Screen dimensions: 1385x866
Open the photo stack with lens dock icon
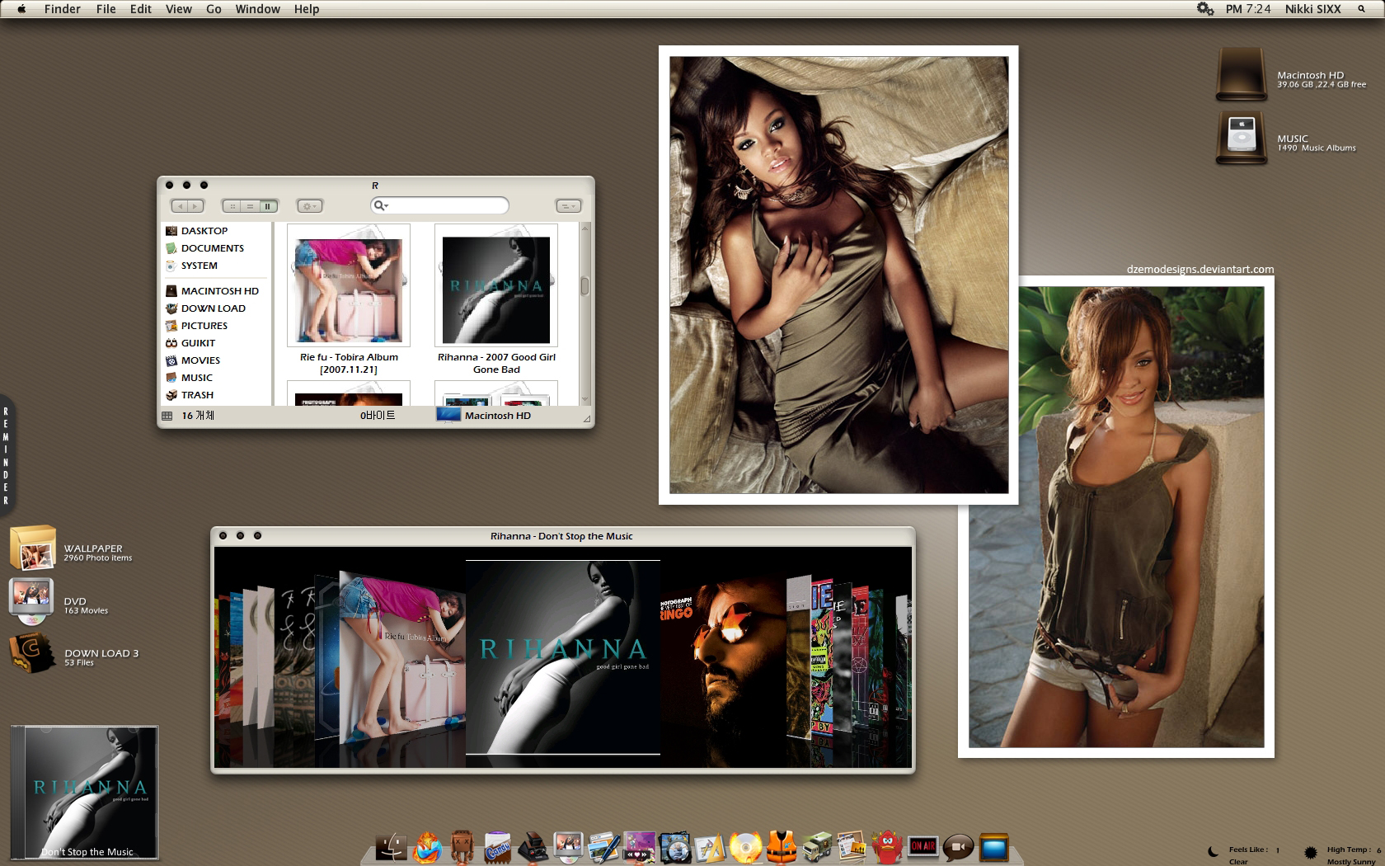point(675,847)
